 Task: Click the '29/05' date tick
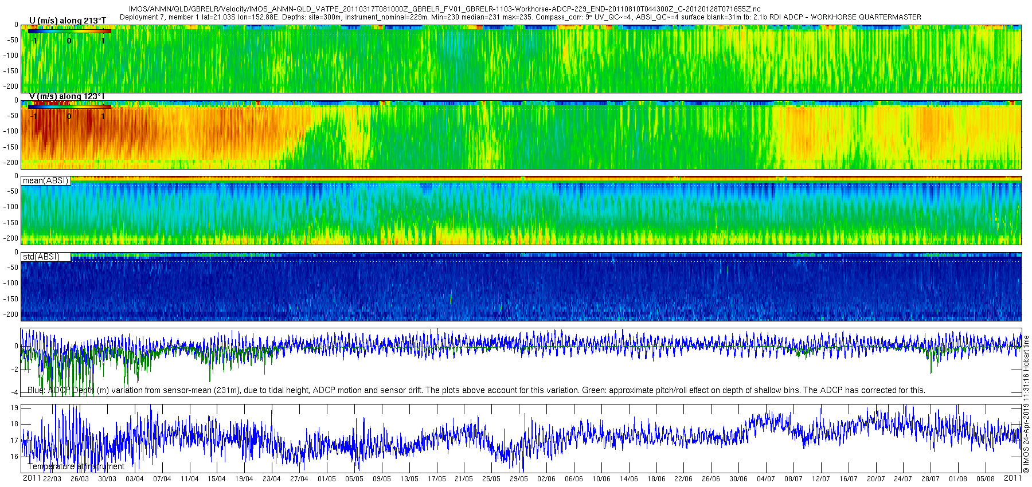click(519, 479)
